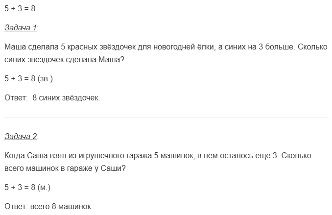Click the "(м.)" unit label
Screen dimensions: 332x215
tap(43, 187)
